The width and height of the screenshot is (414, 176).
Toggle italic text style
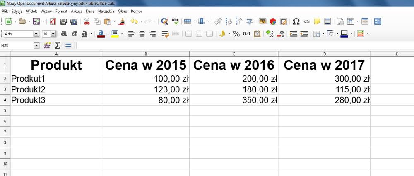click(x=75, y=34)
